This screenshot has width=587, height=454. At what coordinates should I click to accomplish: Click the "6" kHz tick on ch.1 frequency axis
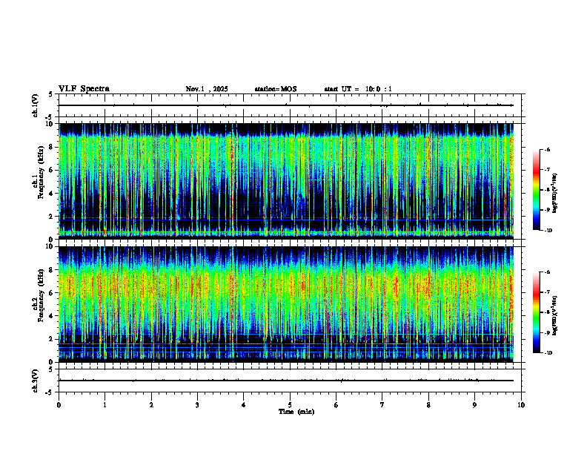click(x=52, y=170)
